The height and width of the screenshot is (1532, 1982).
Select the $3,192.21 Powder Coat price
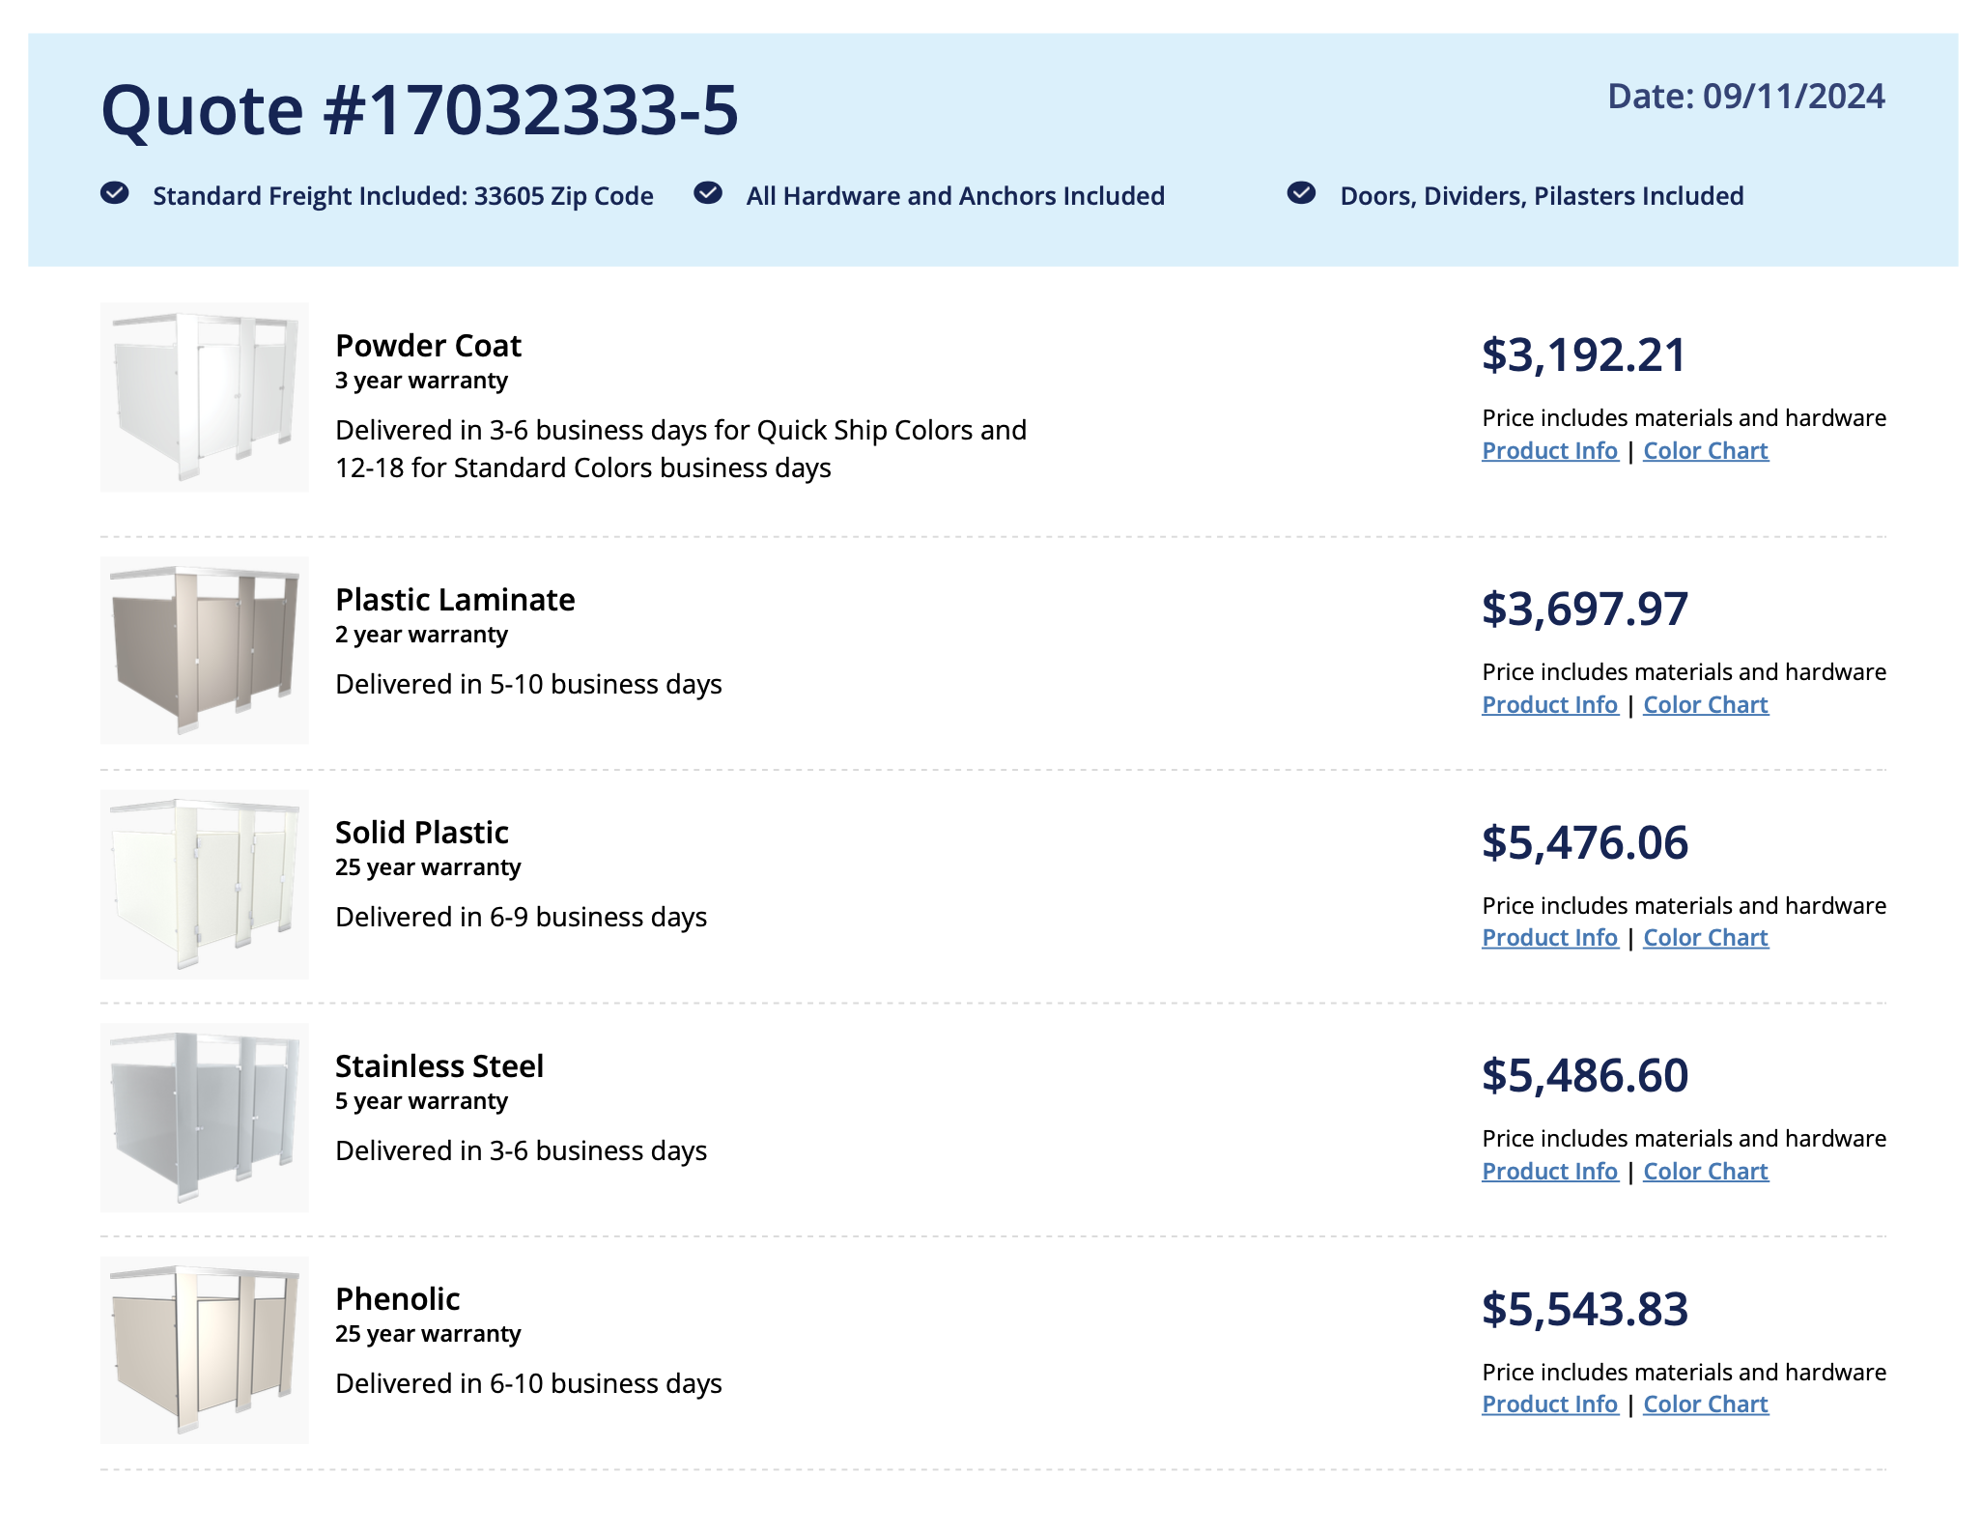pos(1584,355)
